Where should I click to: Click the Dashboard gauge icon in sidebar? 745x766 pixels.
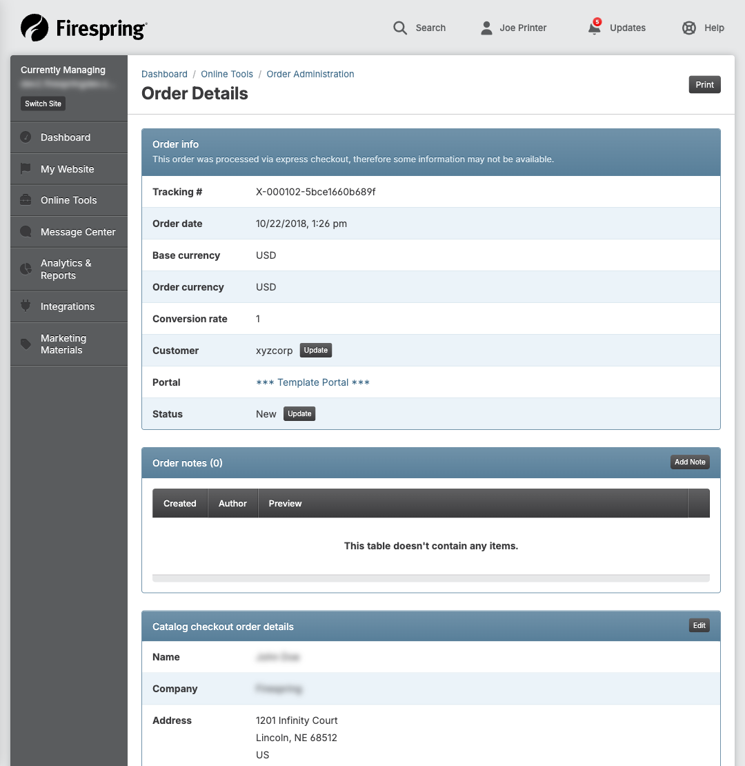(x=26, y=137)
